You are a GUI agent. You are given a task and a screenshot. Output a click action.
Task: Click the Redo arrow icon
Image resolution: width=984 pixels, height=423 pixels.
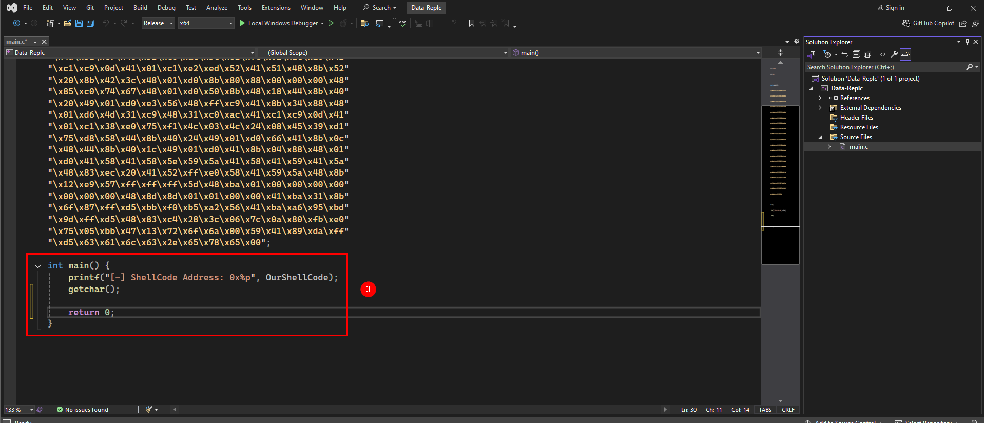click(x=124, y=23)
